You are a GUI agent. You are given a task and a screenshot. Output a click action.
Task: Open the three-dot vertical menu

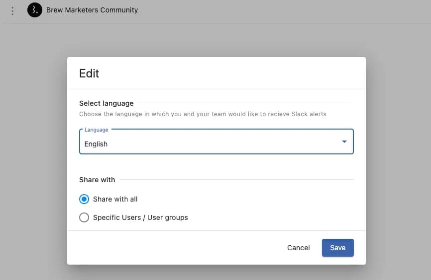tap(12, 10)
